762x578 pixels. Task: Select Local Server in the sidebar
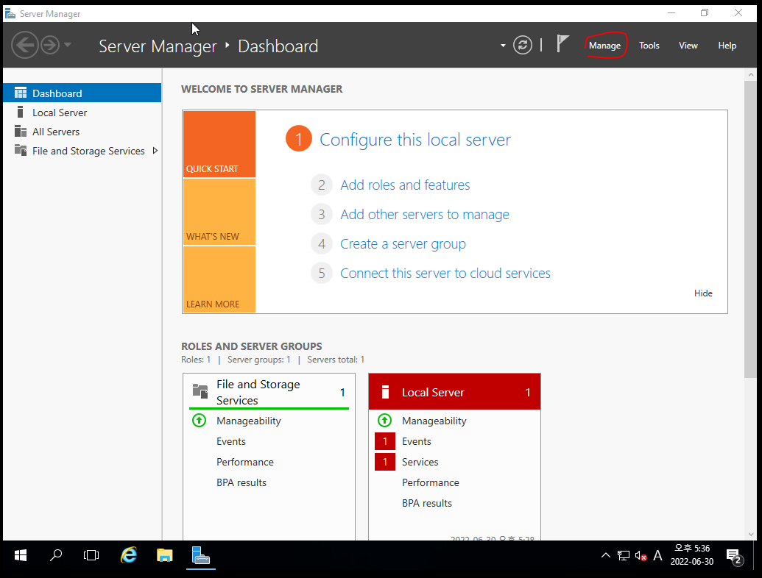pos(82,112)
